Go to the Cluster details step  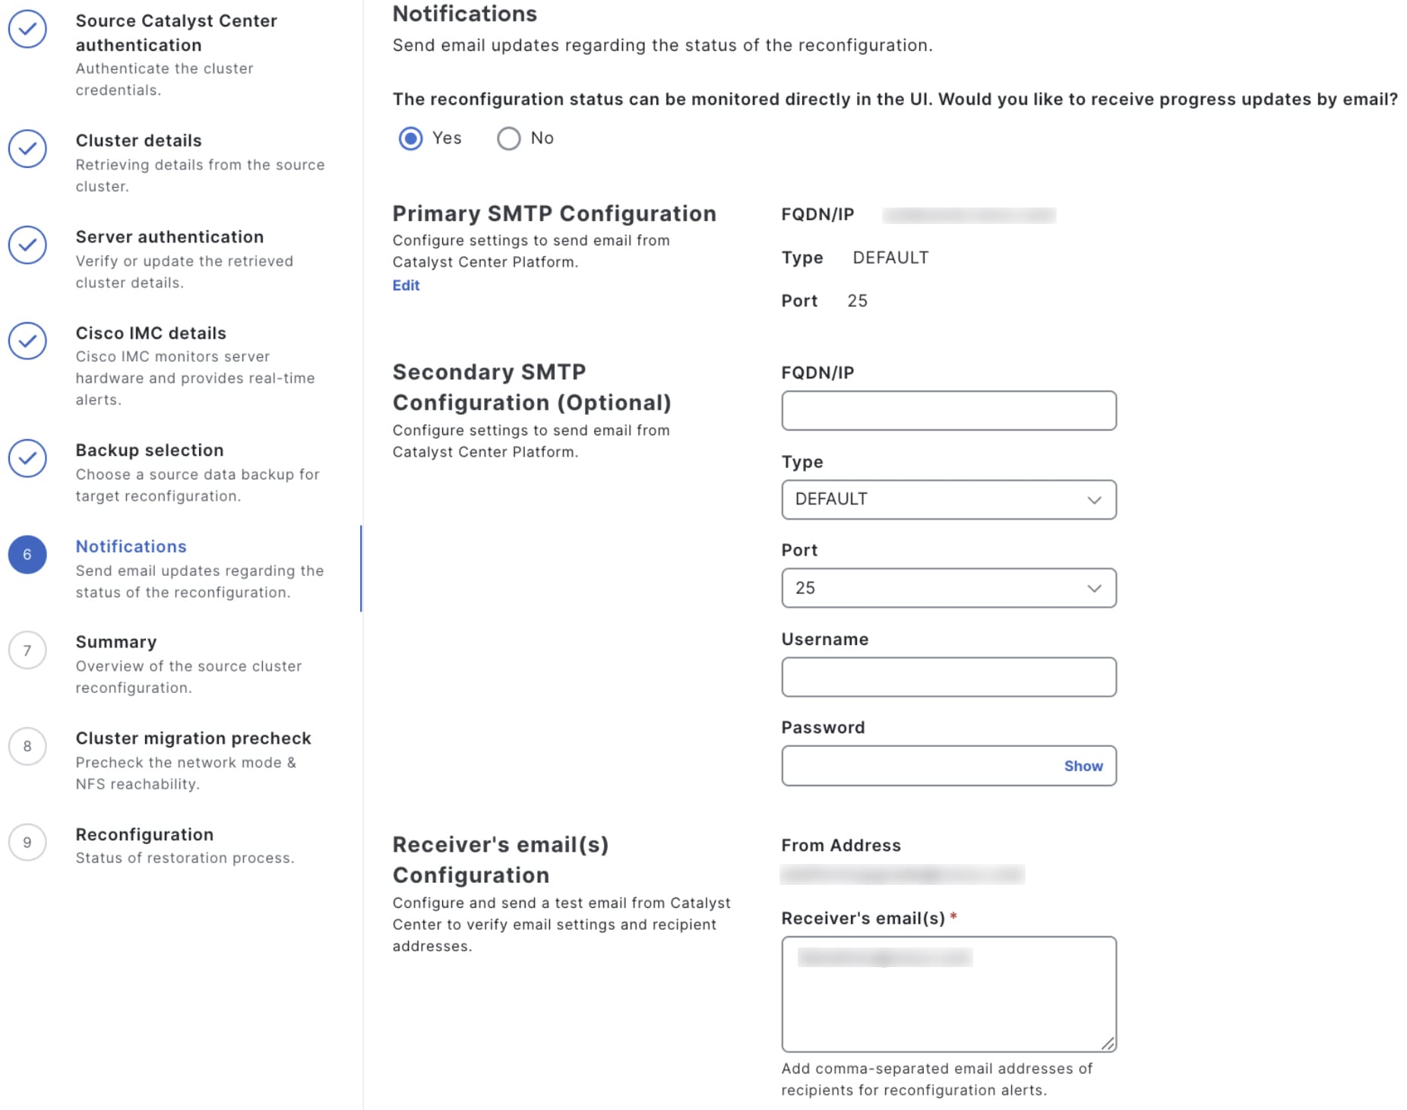point(138,141)
